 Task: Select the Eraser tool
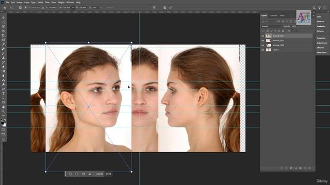coord(3,67)
